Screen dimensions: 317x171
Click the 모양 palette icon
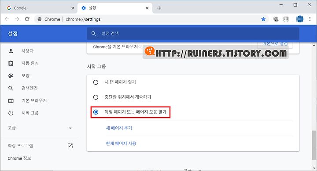[11, 76]
